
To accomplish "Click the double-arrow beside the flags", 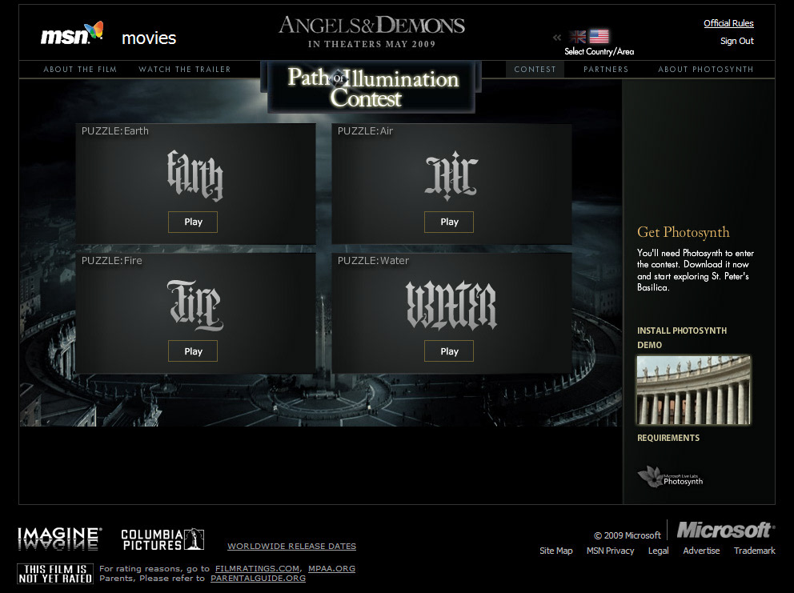I will coord(557,37).
